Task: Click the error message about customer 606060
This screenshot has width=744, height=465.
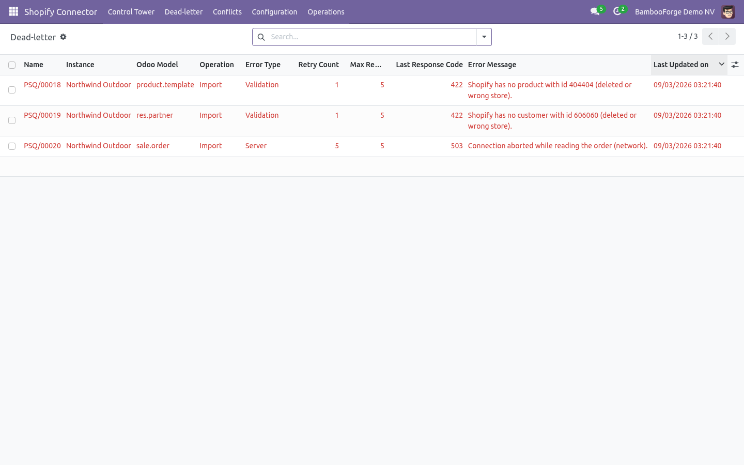Action: 552,120
